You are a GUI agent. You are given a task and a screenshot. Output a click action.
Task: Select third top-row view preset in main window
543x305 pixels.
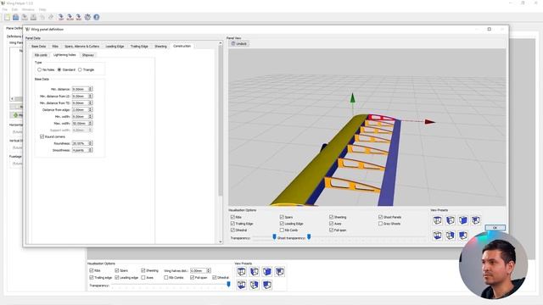coord(267,272)
